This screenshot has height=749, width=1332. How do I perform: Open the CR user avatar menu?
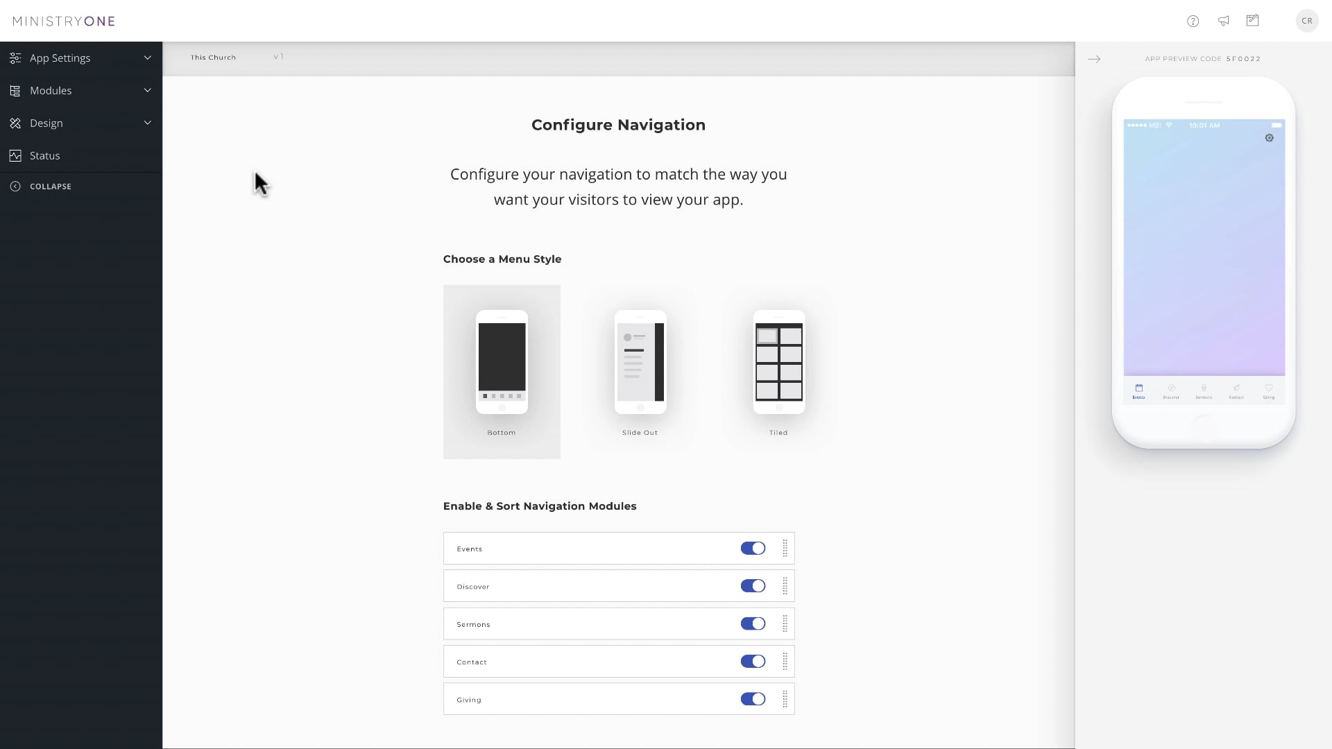pyautogui.click(x=1306, y=21)
